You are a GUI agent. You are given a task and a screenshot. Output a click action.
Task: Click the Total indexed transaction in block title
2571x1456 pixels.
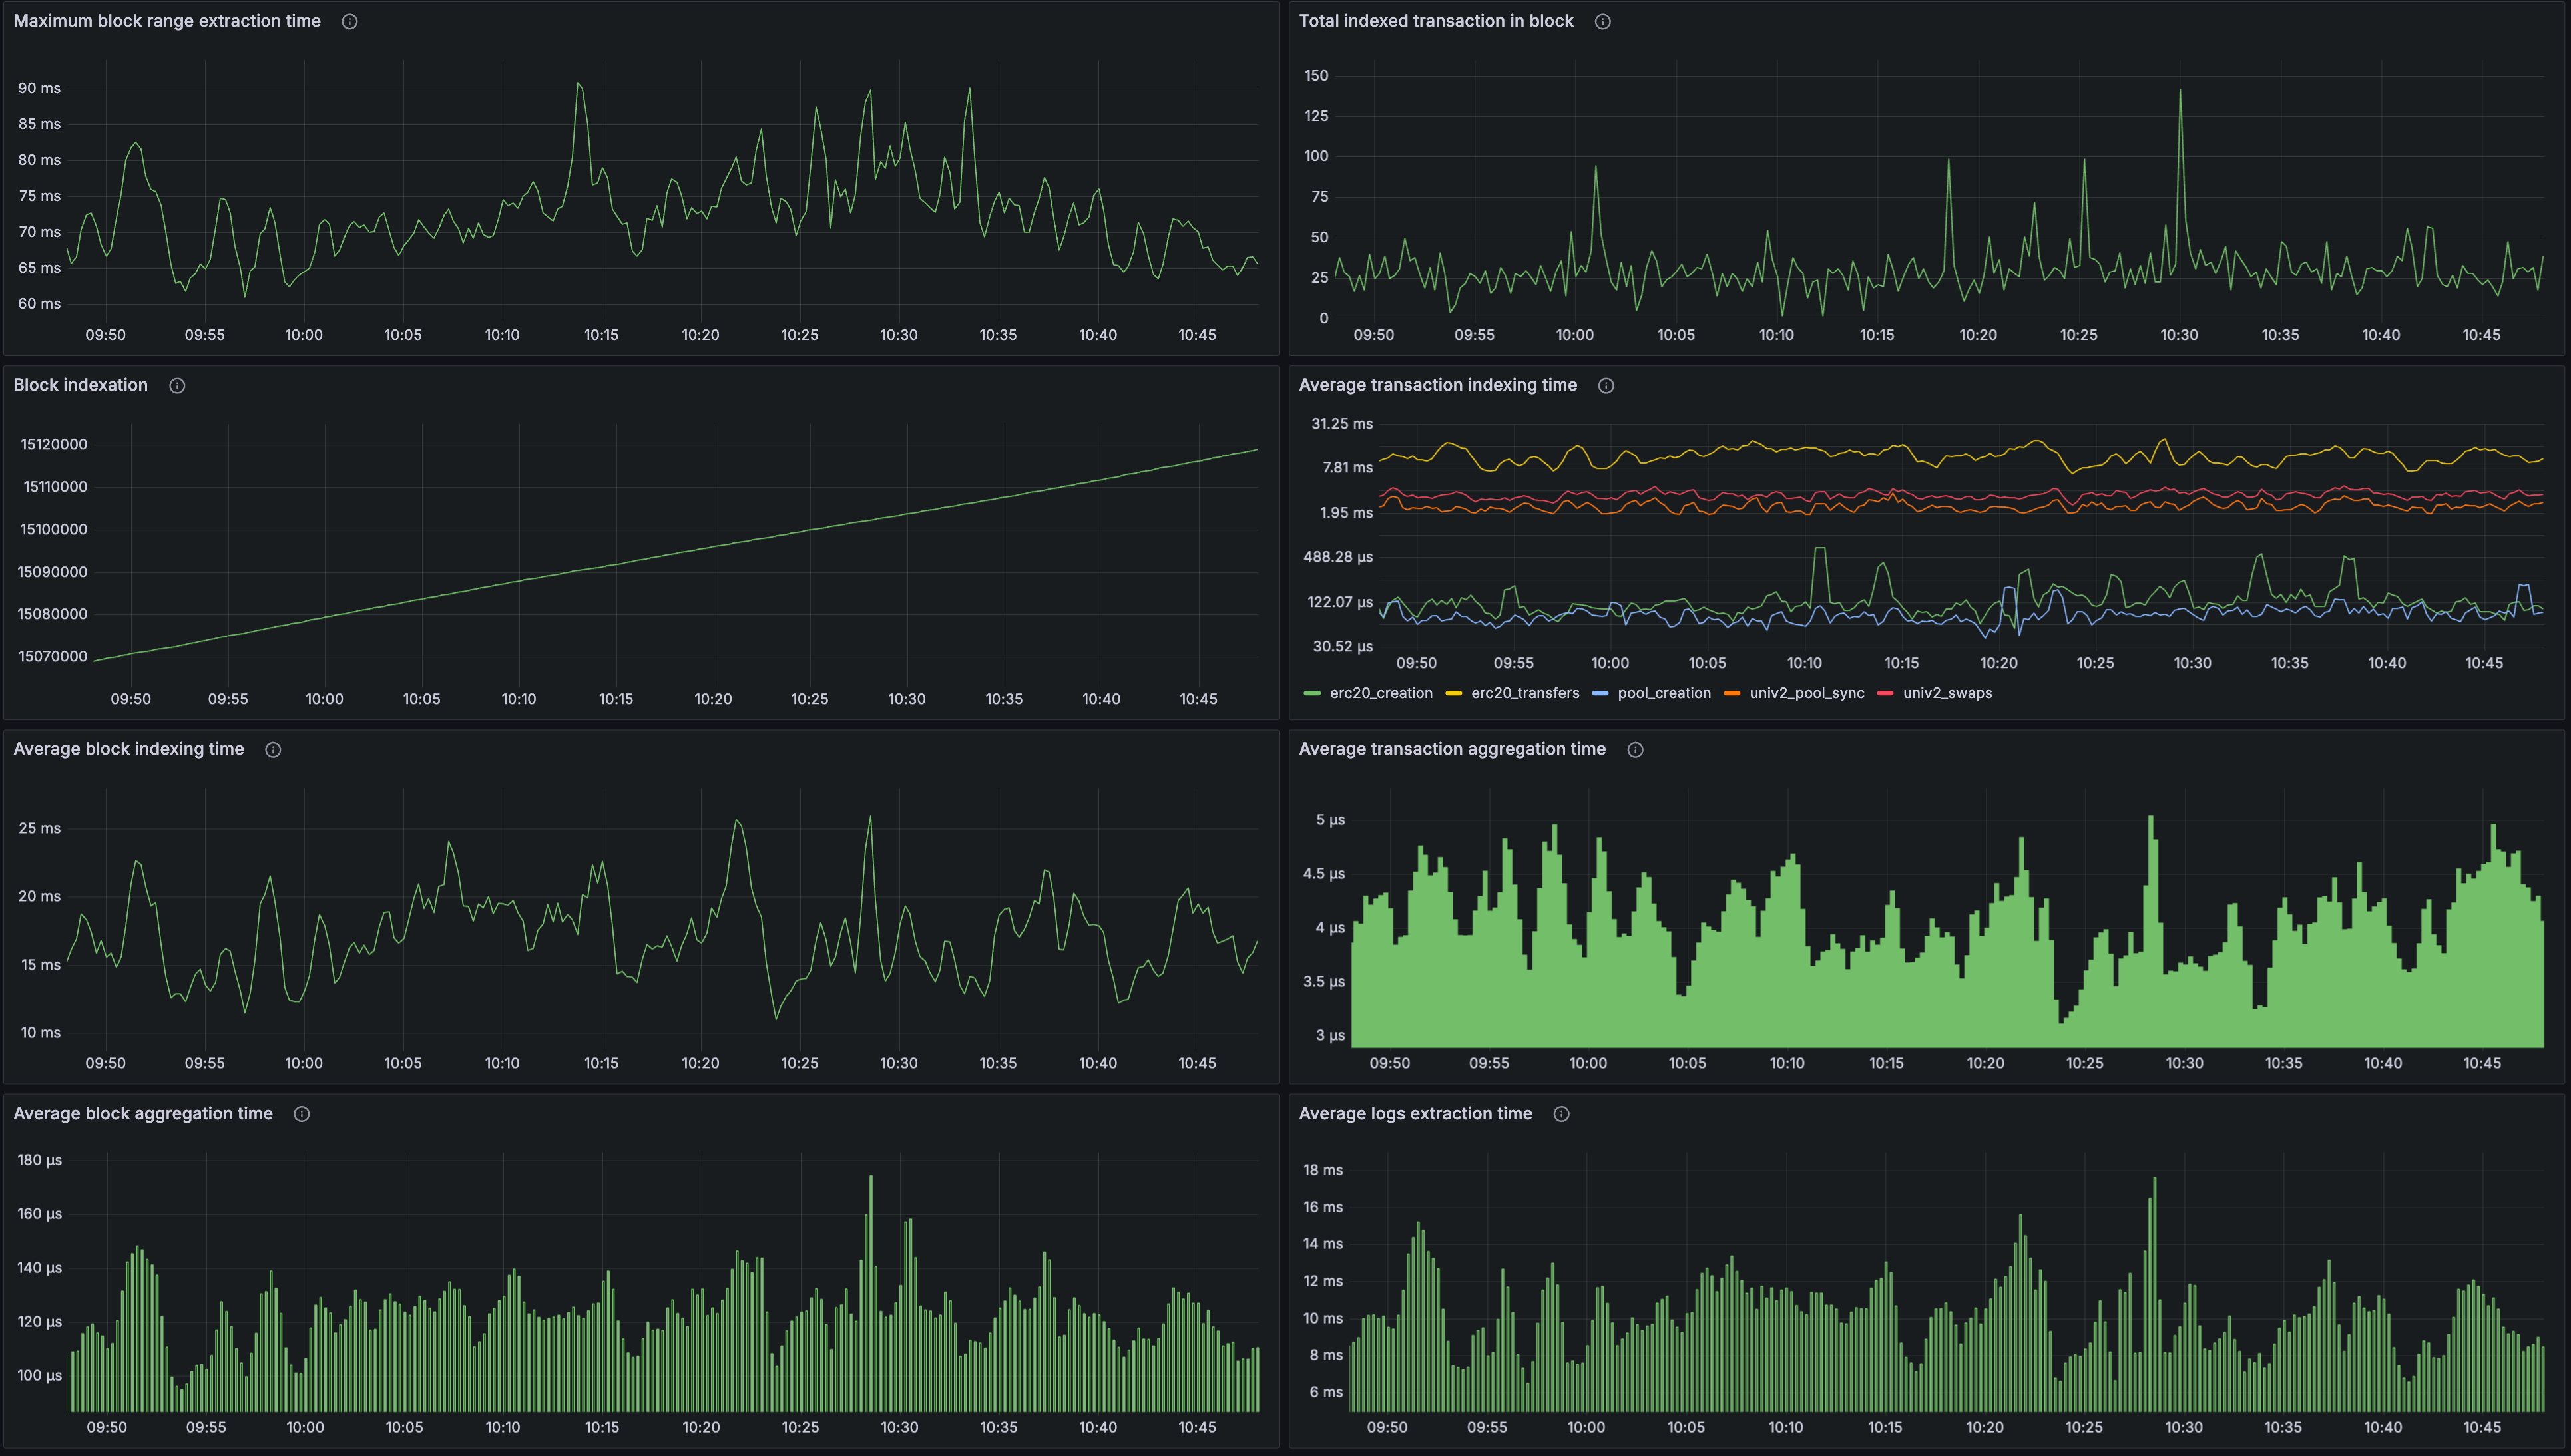(1435, 21)
